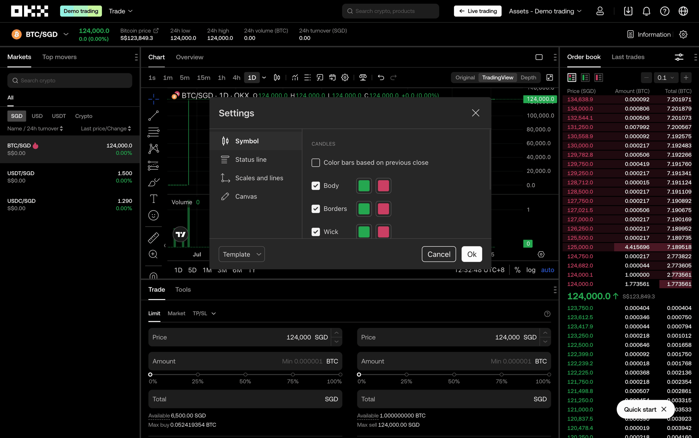
Task: Pick the green Wick color swatch
Action: click(364, 232)
